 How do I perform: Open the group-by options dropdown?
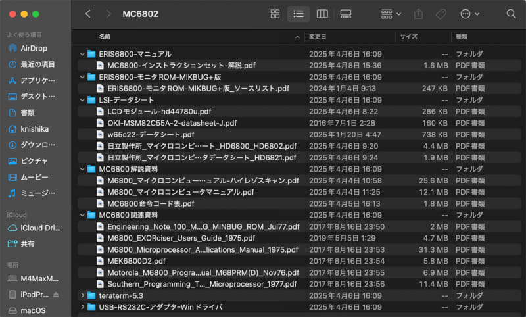(391, 14)
